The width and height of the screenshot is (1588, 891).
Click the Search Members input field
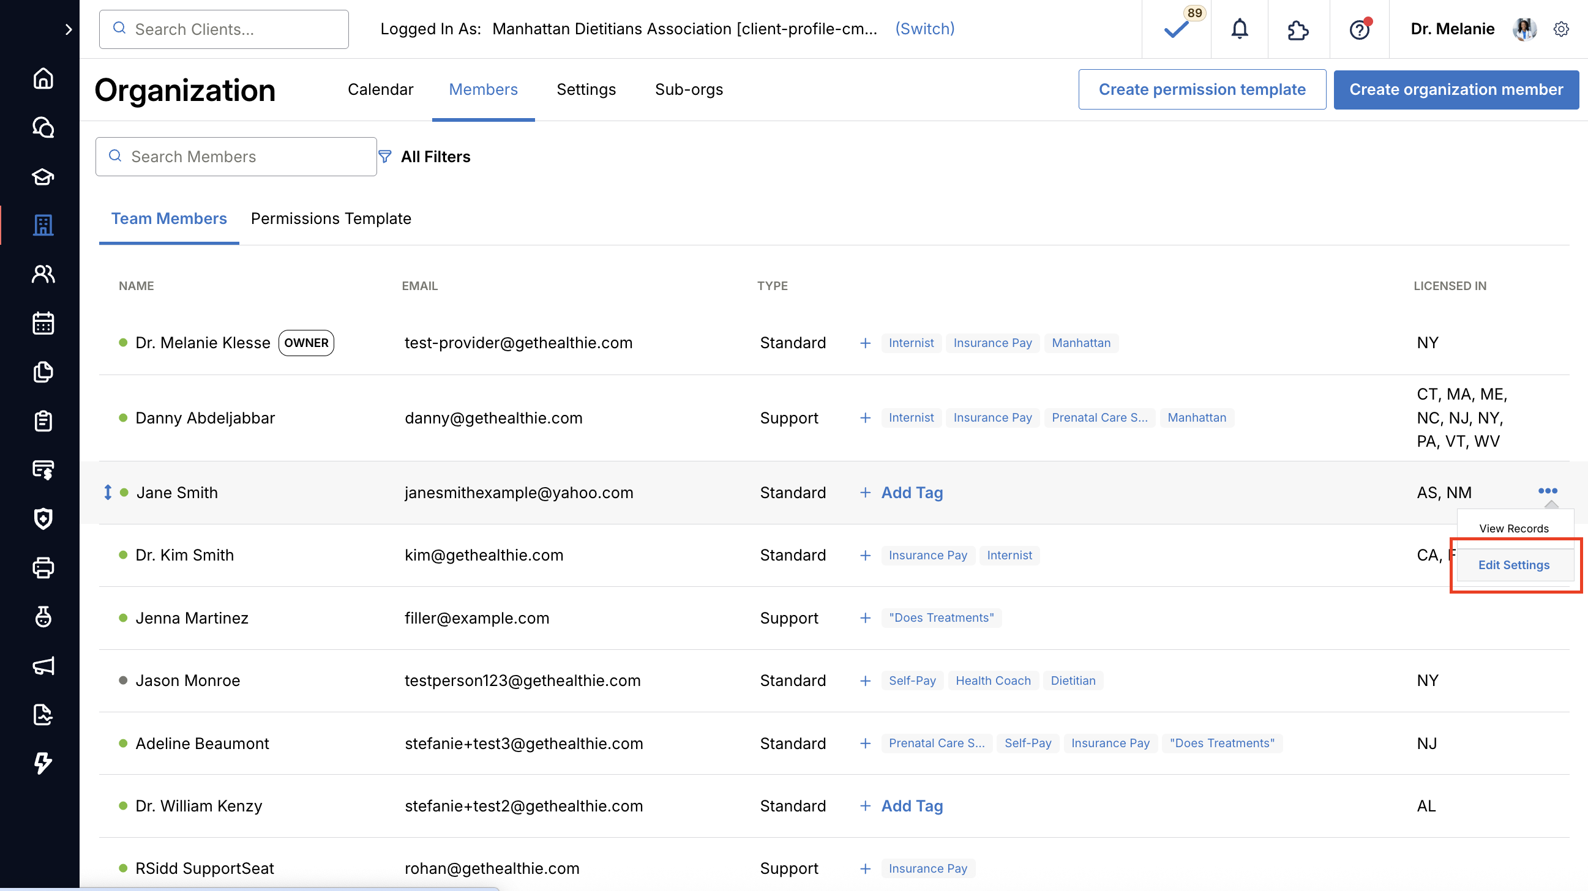(x=236, y=157)
